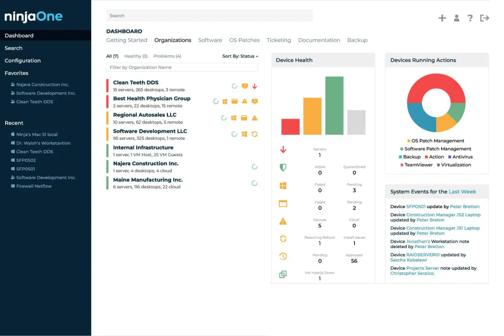Open the help question mark icon
This screenshot has width=504, height=336.
[470, 18]
